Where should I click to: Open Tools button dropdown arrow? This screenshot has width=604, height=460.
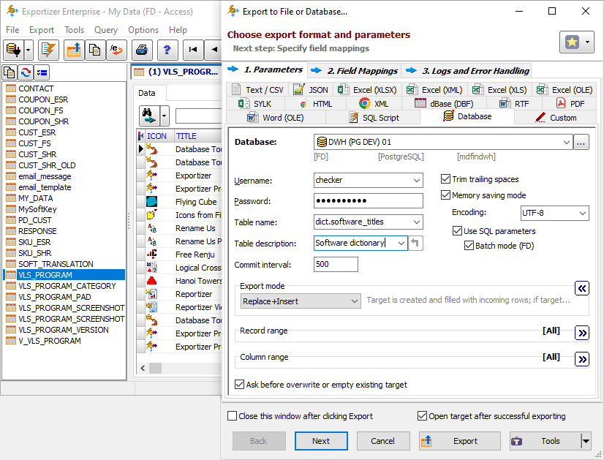(586, 441)
